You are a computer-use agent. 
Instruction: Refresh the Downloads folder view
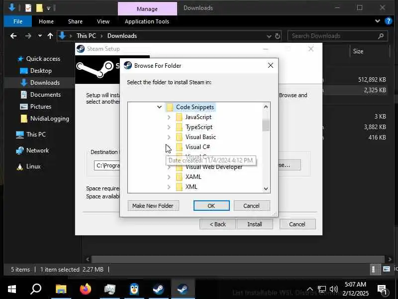tap(278, 36)
